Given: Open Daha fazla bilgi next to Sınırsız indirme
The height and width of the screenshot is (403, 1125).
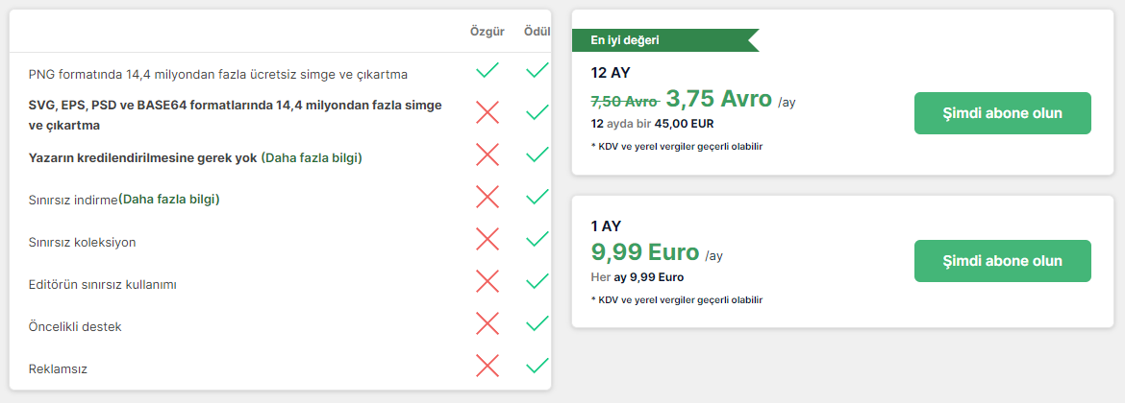Looking at the screenshot, I should (169, 200).
